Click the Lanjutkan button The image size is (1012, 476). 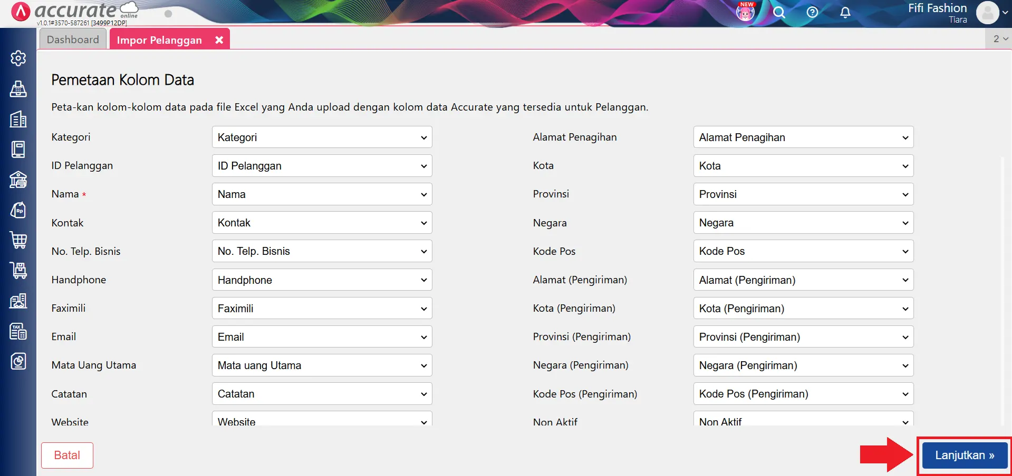click(963, 454)
